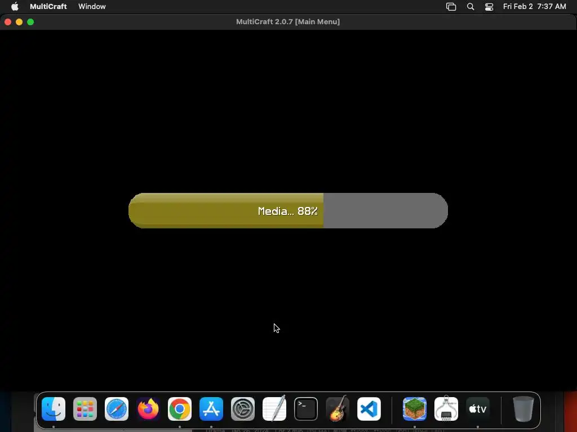Viewport: 577px width, 432px height.
Task: Open System Settings from the Dock
Action: point(243,409)
